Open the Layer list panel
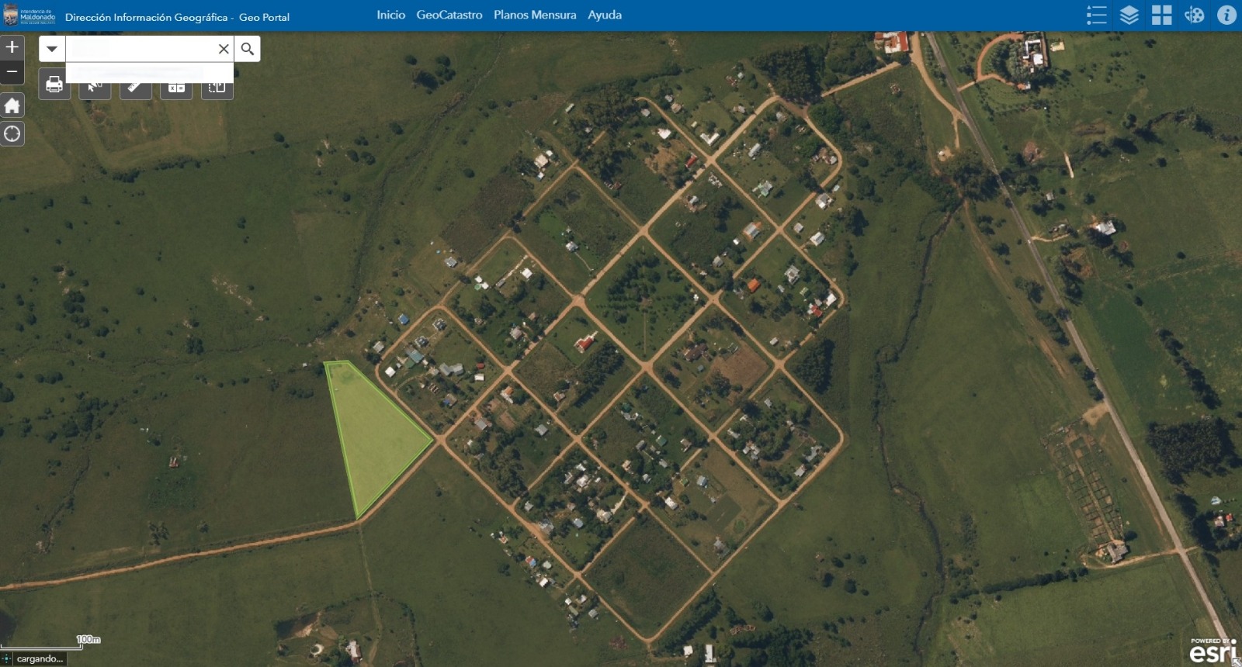Viewport: 1242px width, 667px height. click(x=1129, y=15)
